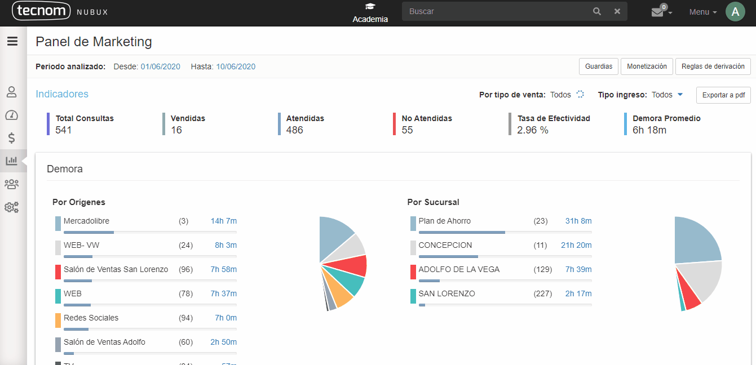
Task: Click the SAN LORENZO delay 2h 17m
Action: [578, 293]
